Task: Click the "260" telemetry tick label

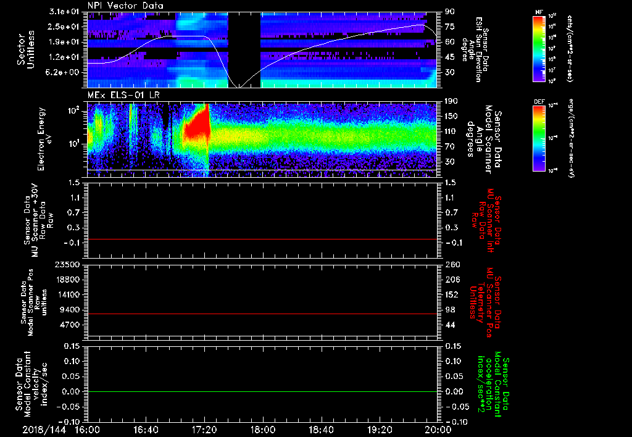Action: coord(452,265)
